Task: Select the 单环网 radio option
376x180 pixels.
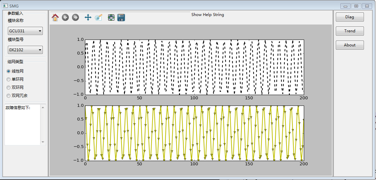Action: [15, 79]
